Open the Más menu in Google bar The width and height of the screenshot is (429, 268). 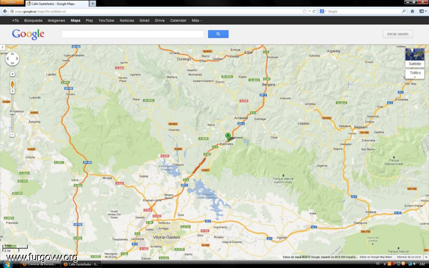coord(197,20)
